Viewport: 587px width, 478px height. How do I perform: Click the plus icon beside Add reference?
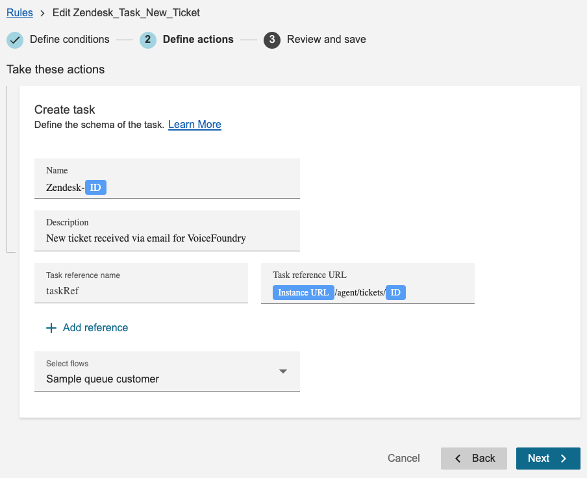51,328
